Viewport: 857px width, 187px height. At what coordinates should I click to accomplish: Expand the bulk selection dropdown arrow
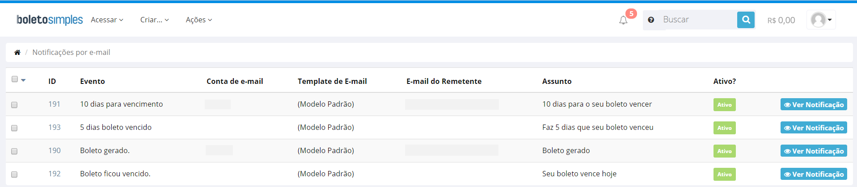click(23, 80)
